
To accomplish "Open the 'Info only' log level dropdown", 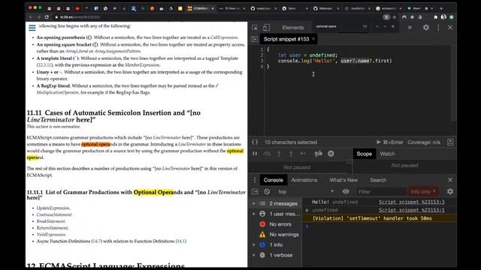I will pyautogui.click(x=422, y=192).
